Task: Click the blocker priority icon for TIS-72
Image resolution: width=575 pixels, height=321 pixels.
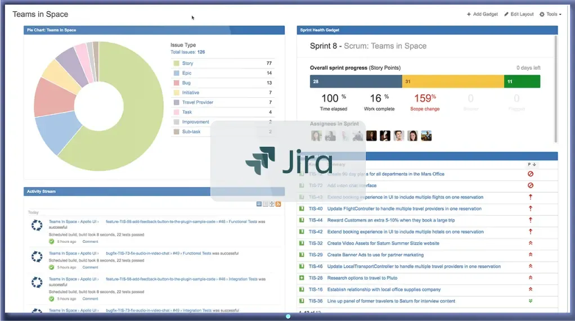Action: point(530,186)
